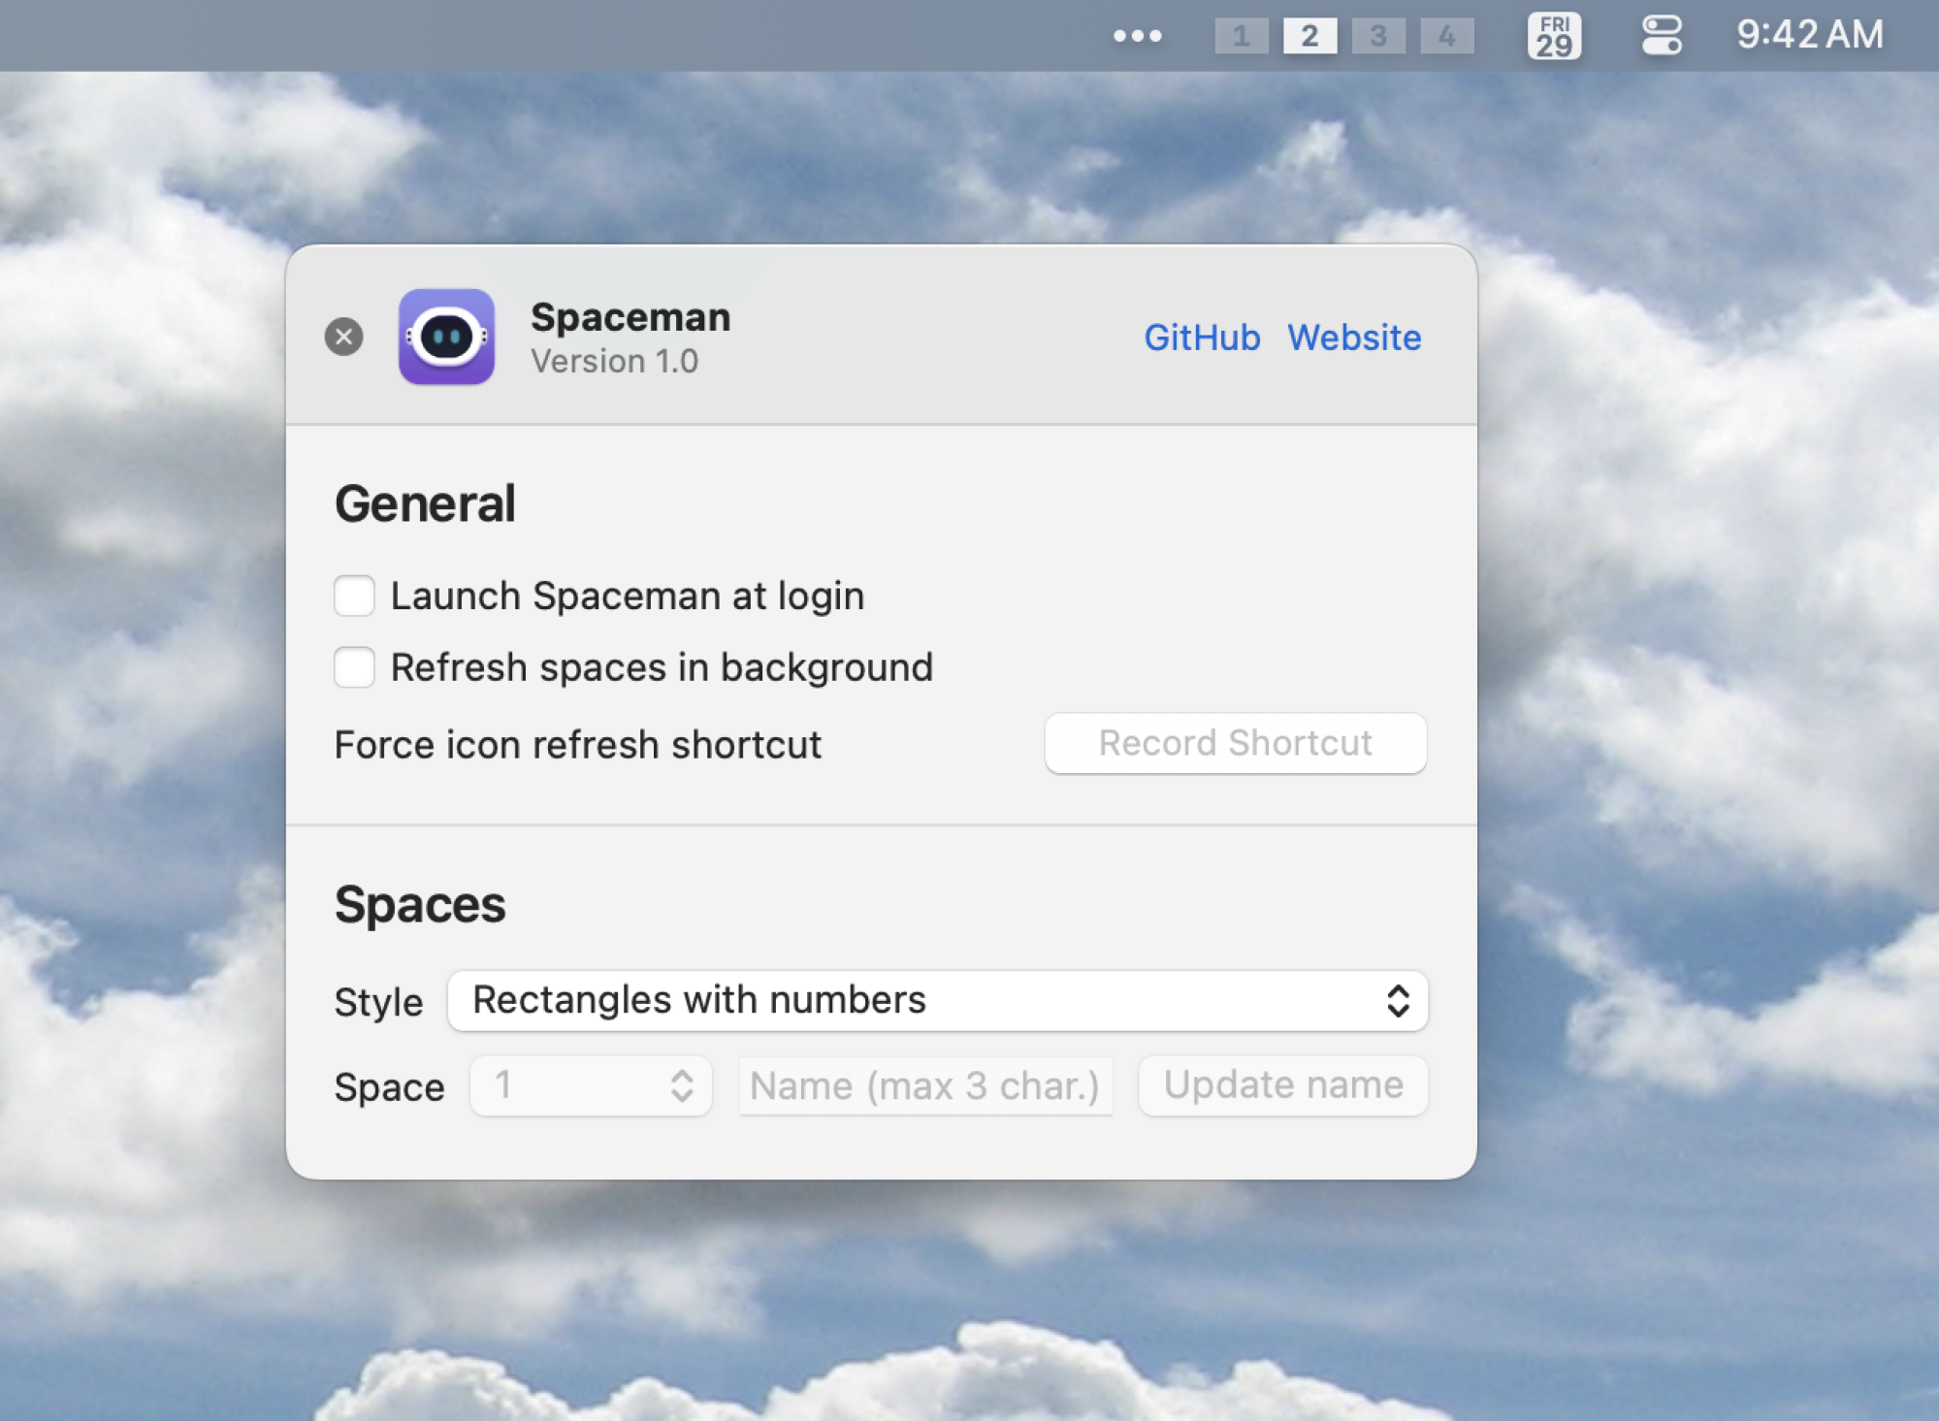Screen dimensions: 1939x1421
Task: Click the General section heading
Action: pos(425,503)
